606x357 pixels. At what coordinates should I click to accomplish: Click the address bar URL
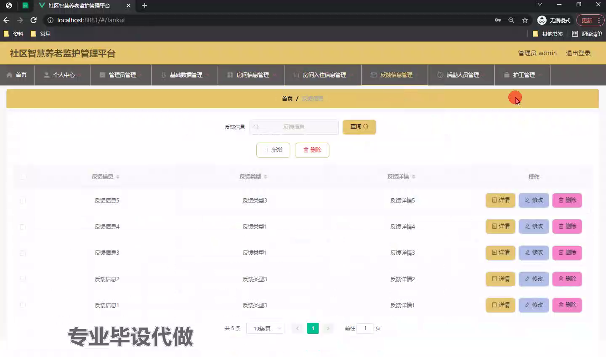(91, 20)
